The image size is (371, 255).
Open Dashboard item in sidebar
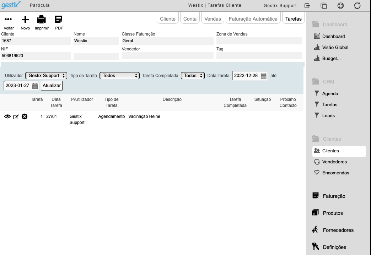tap(333, 37)
